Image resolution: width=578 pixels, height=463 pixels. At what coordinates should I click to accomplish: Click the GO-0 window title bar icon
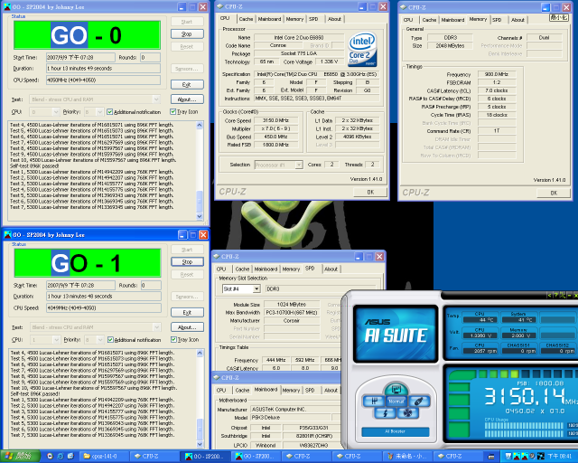pos(7,6)
